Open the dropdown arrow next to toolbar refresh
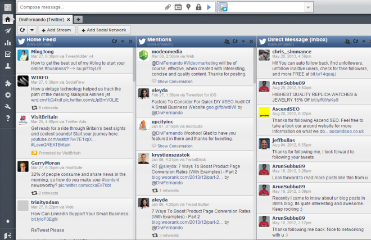 coord(32,30)
